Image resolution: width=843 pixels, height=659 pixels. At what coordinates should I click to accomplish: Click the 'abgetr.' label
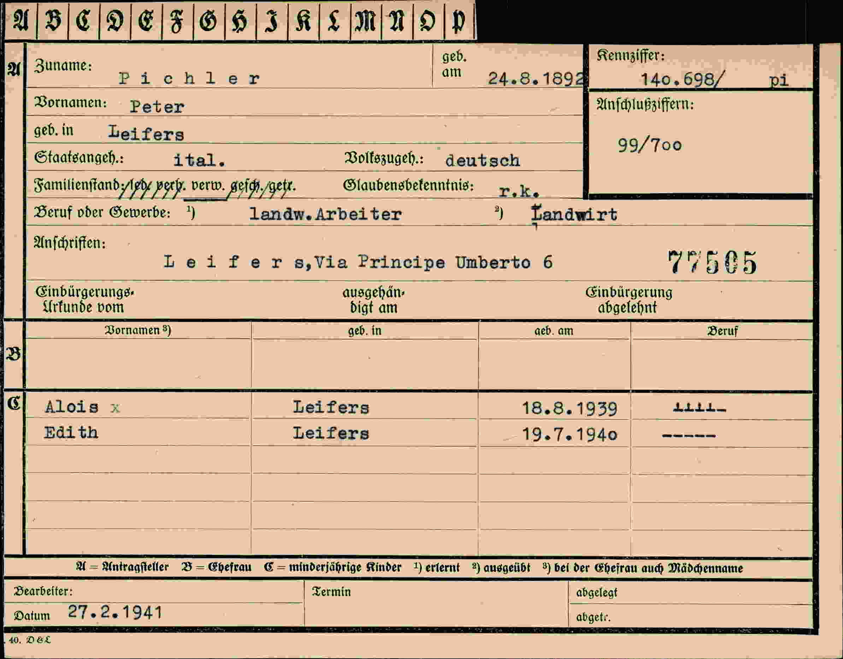pos(593,617)
